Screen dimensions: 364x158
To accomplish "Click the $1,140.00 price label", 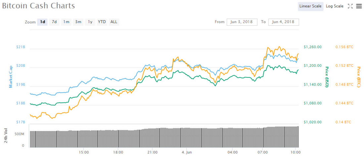I will (x=313, y=85).
